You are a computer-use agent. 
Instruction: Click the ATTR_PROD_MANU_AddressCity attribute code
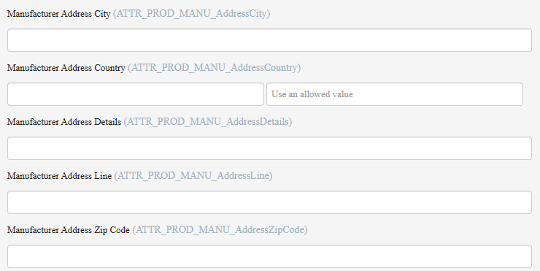[x=191, y=14]
